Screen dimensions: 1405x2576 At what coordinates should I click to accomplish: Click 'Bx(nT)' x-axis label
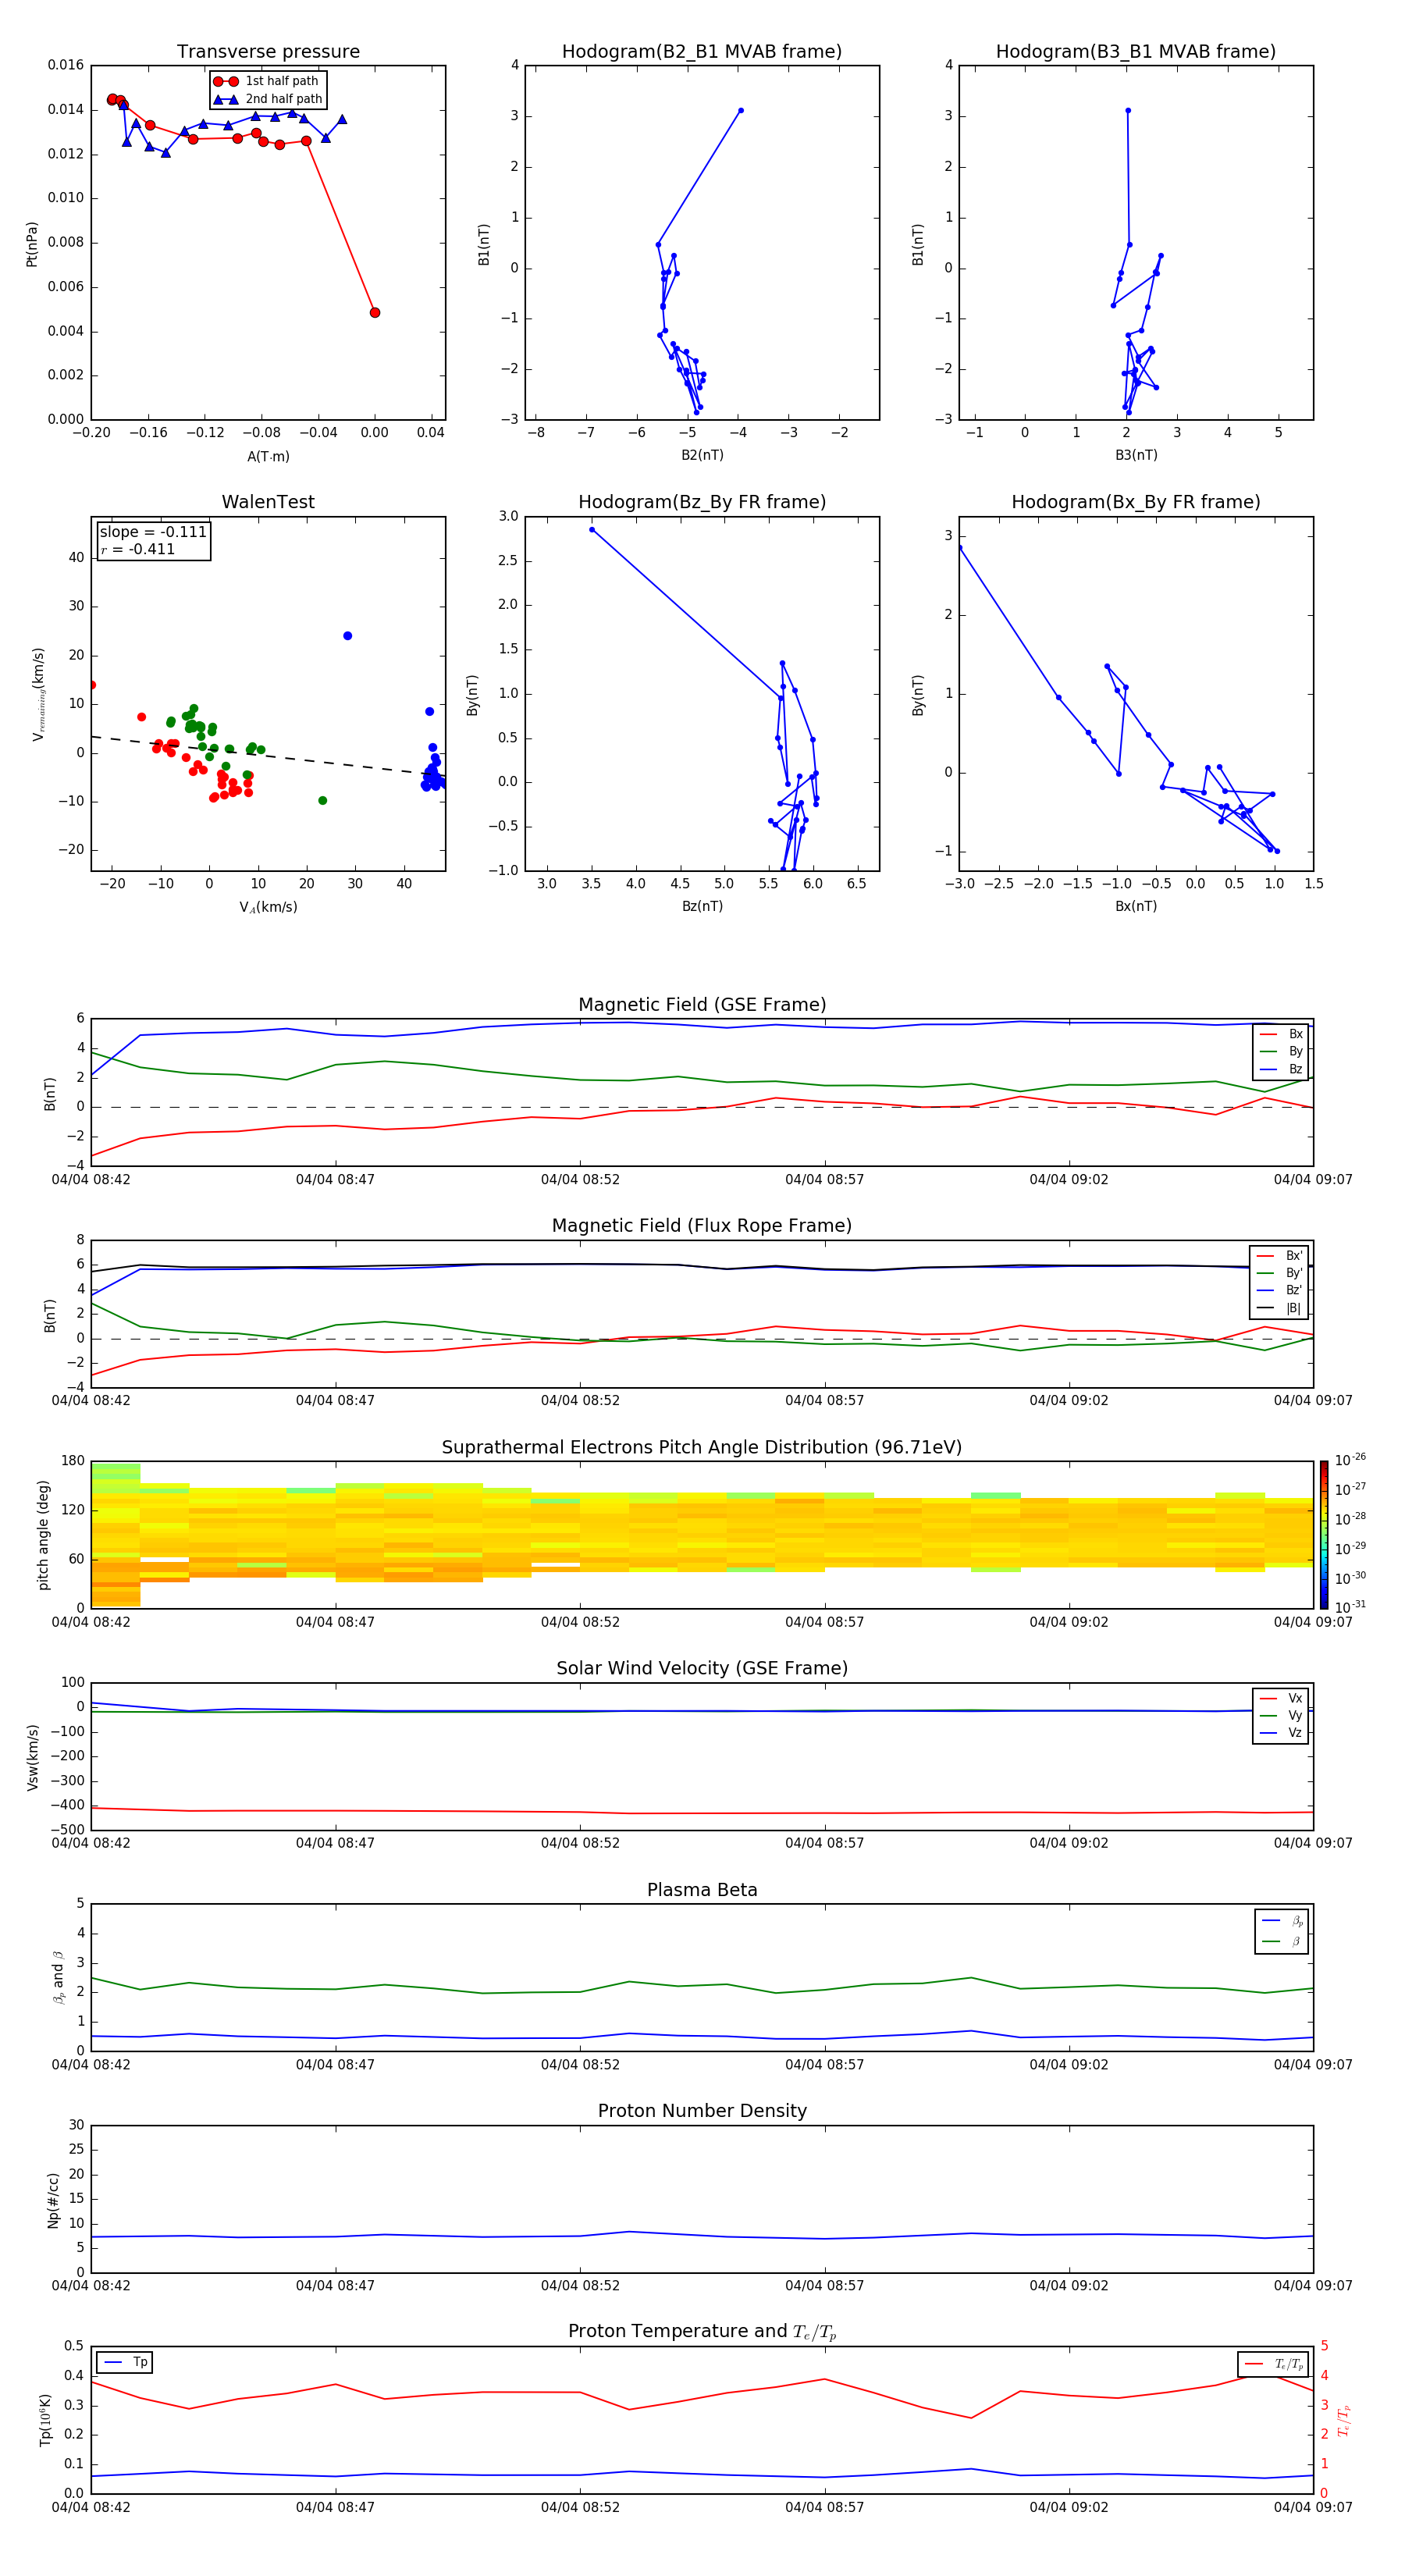[x=1136, y=906]
